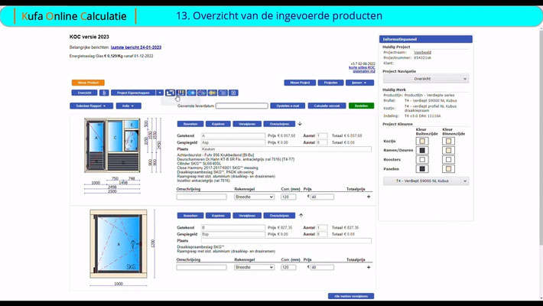Viewport: 543px width, 306px height.
Task: Click the colored bars palette icon in toolbar
Action: [x=180, y=93]
